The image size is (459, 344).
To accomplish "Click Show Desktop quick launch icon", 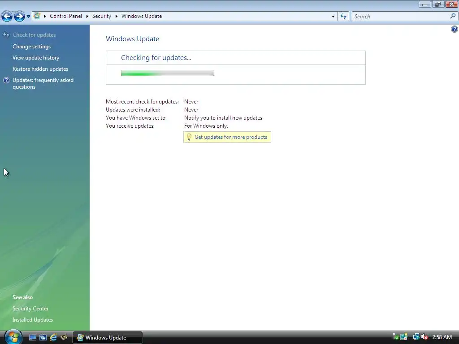I will coord(32,337).
